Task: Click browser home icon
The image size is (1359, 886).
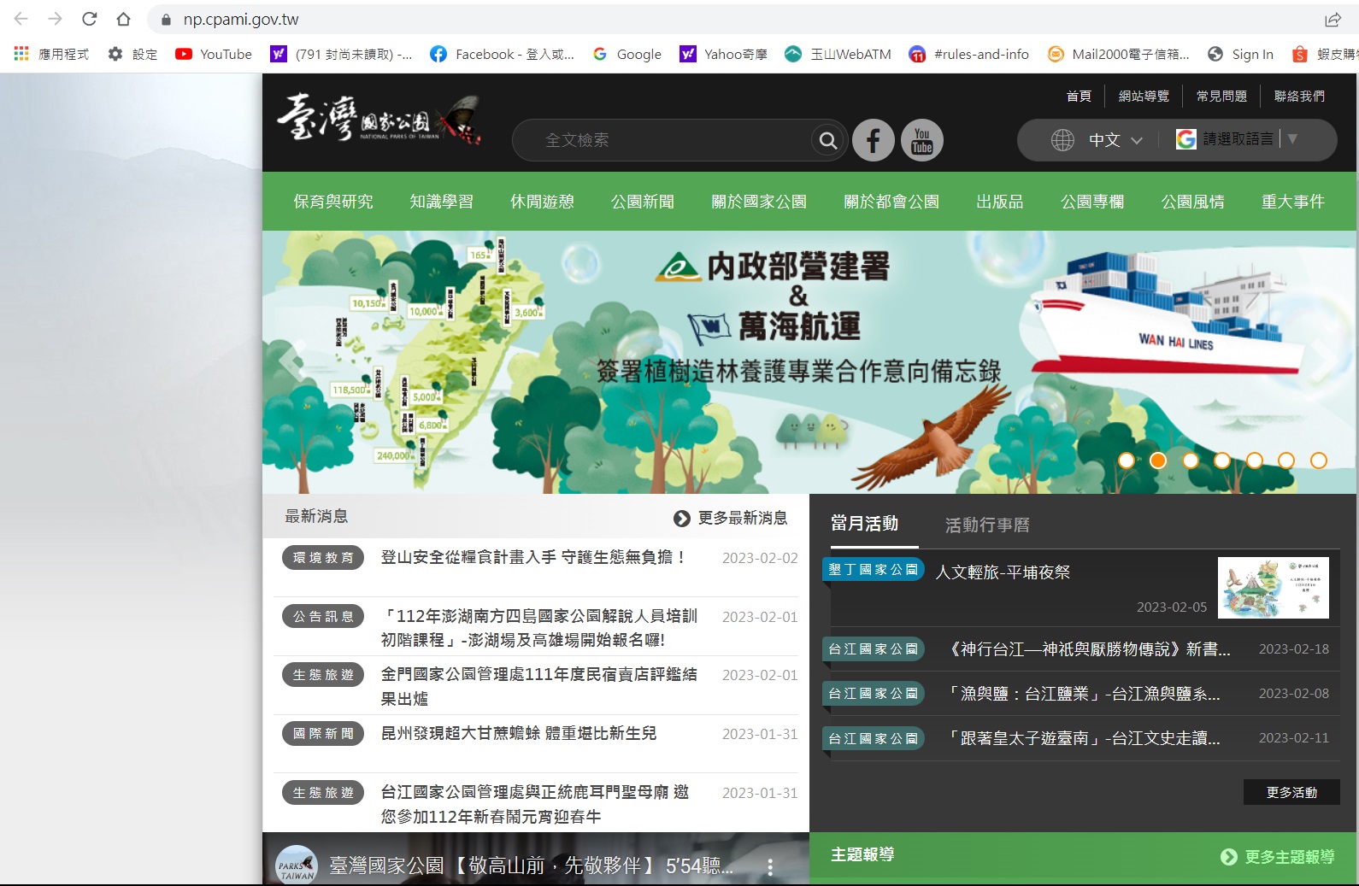Action: coord(123,19)
